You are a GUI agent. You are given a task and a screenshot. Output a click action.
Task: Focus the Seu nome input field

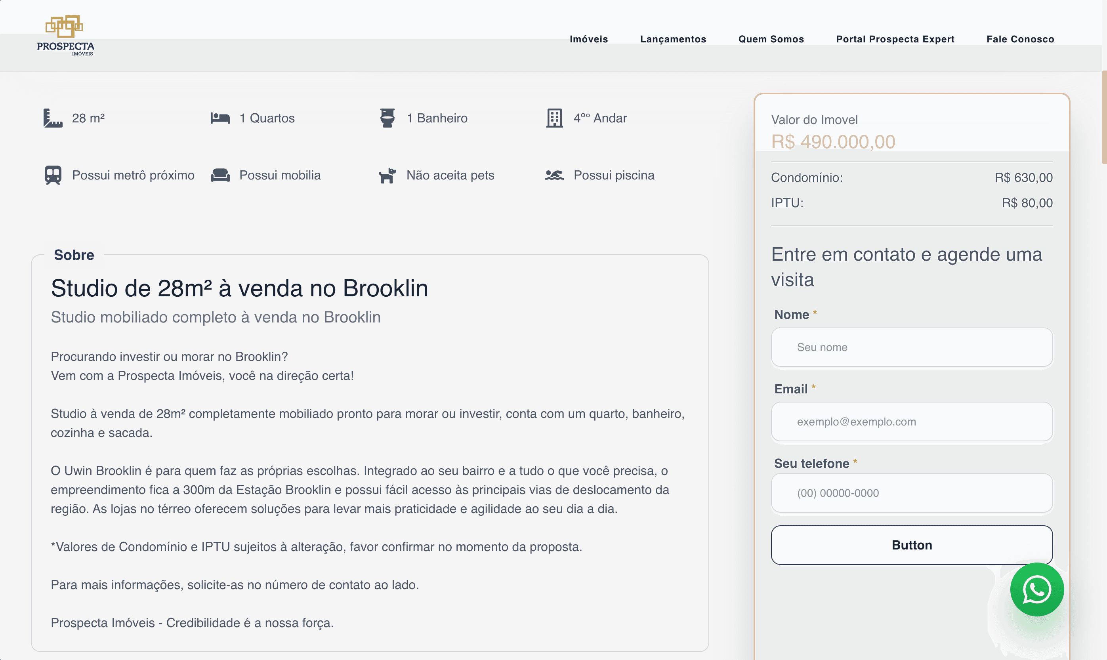912,347
